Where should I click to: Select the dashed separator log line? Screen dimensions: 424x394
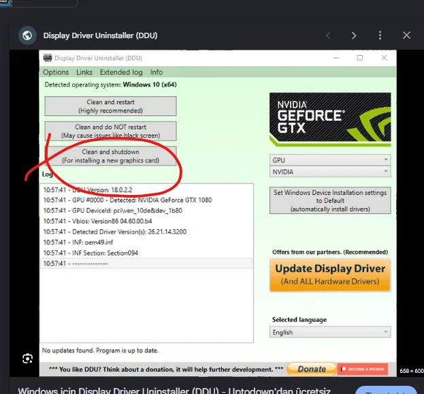coord(146,264)
